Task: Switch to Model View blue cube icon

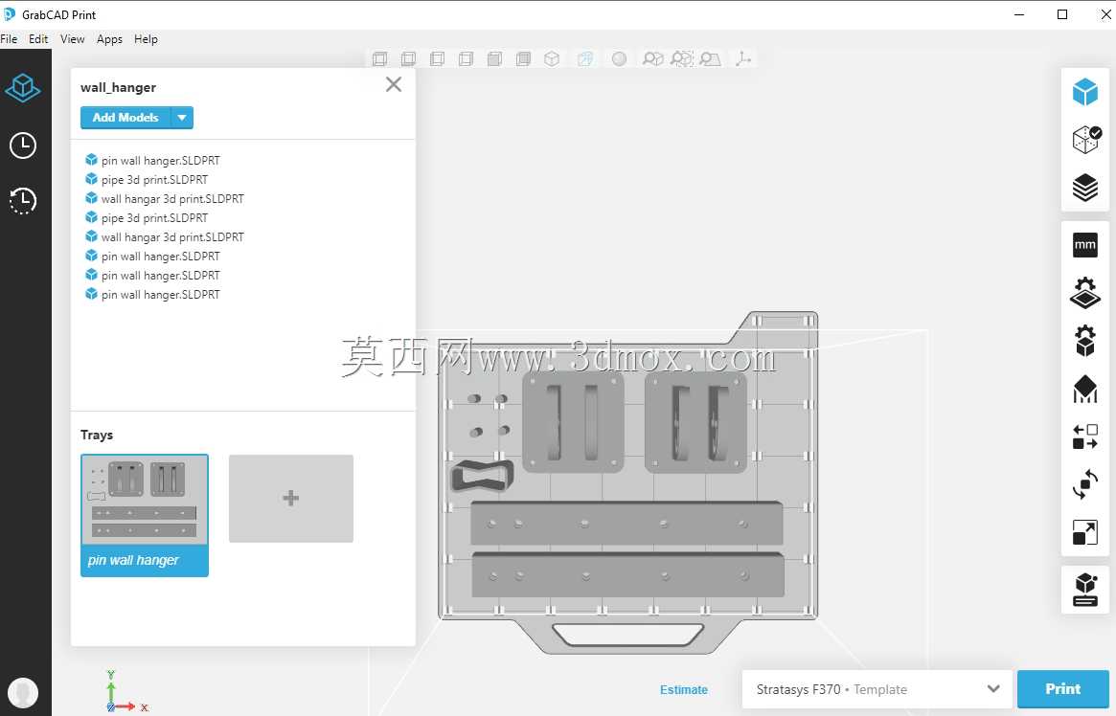Action: (1084, 92)
